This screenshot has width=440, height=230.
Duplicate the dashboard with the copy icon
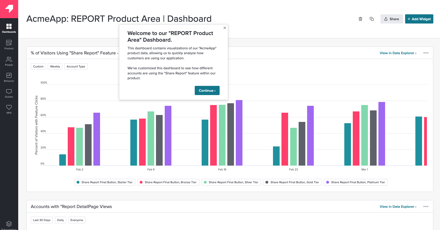tap(371, 19)
